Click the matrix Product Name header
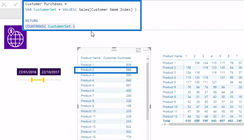 coord(172,56)
